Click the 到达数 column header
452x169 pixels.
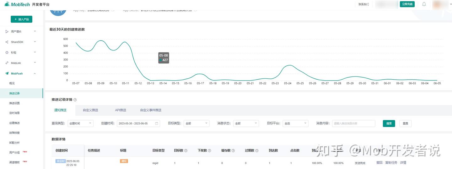click(x=273, y=151)
